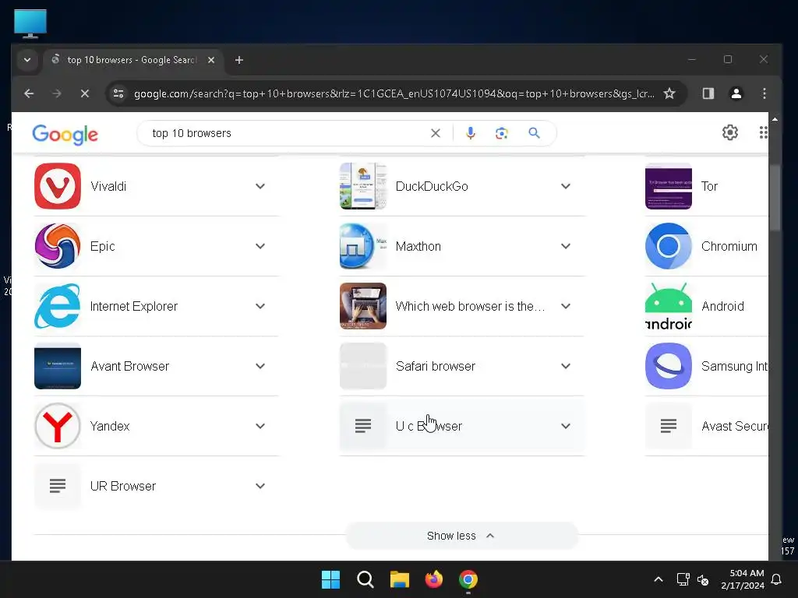Image resolution: width=798 pixels, height=598 pixels.
Task: Click the Google logo
Action: coord(65,134)
